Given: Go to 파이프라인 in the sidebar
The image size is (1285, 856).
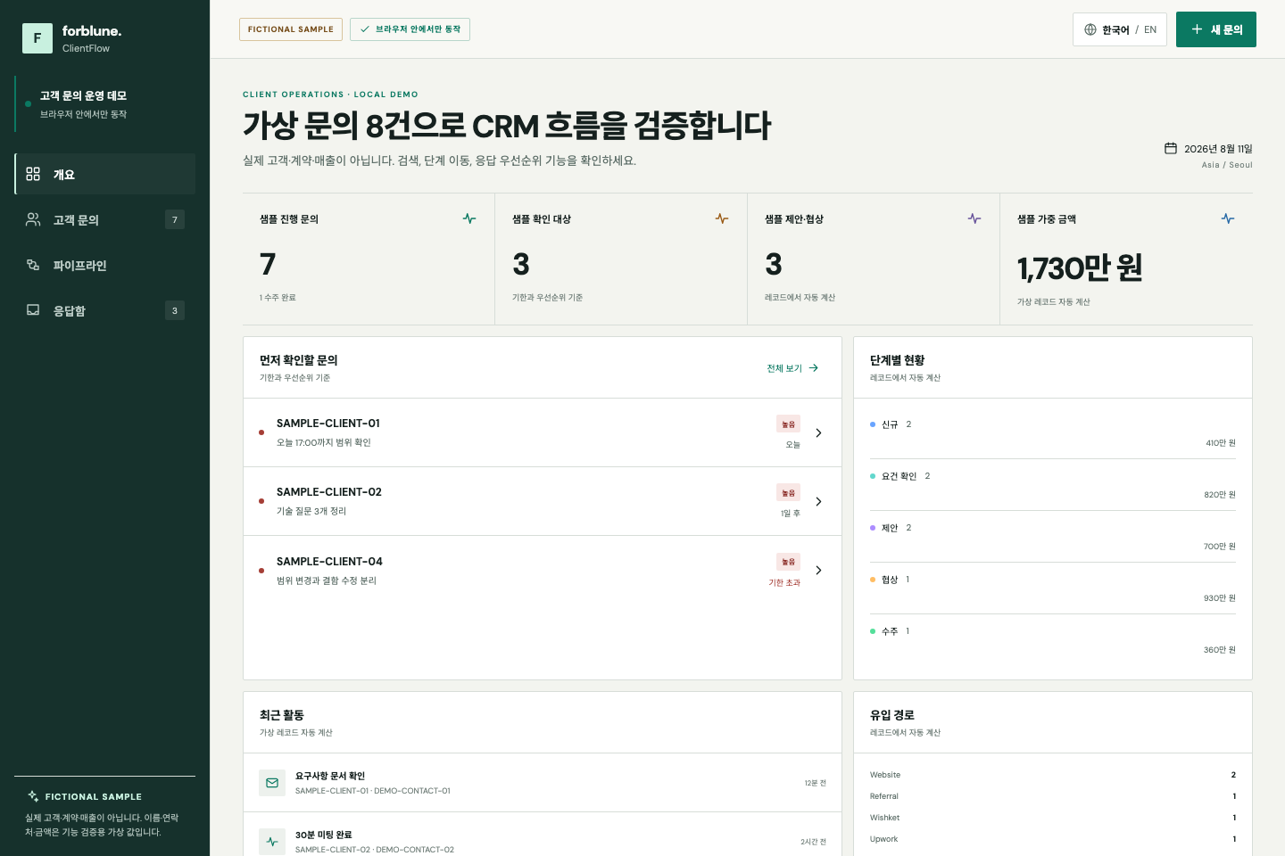Looking at the screenshot, I should tap(105, 265).
